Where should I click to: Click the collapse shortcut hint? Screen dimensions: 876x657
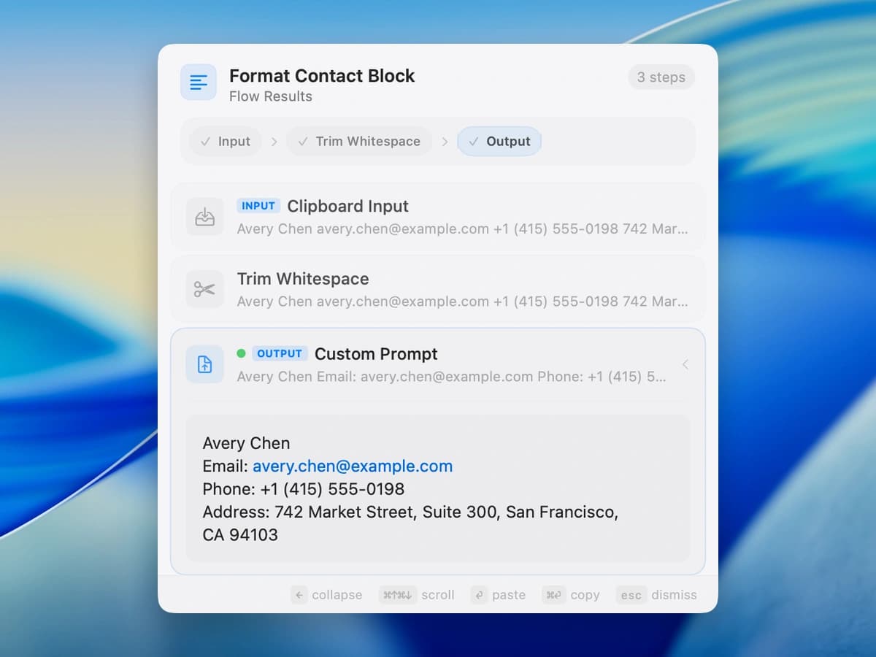pos(326,595)
